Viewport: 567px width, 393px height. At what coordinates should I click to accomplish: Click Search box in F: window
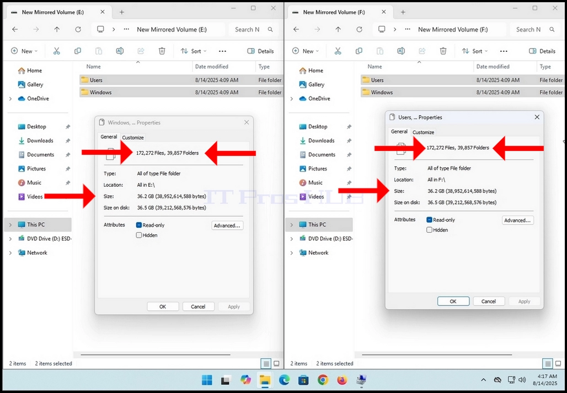point(535,30)
